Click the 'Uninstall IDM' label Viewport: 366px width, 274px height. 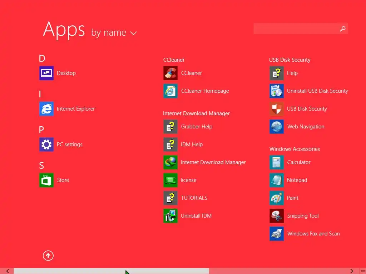click(x=196, y=216)
